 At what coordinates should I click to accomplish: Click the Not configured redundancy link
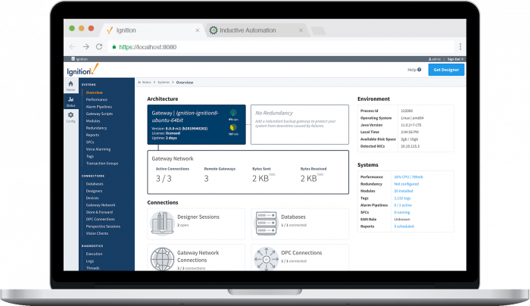point(407,184)
